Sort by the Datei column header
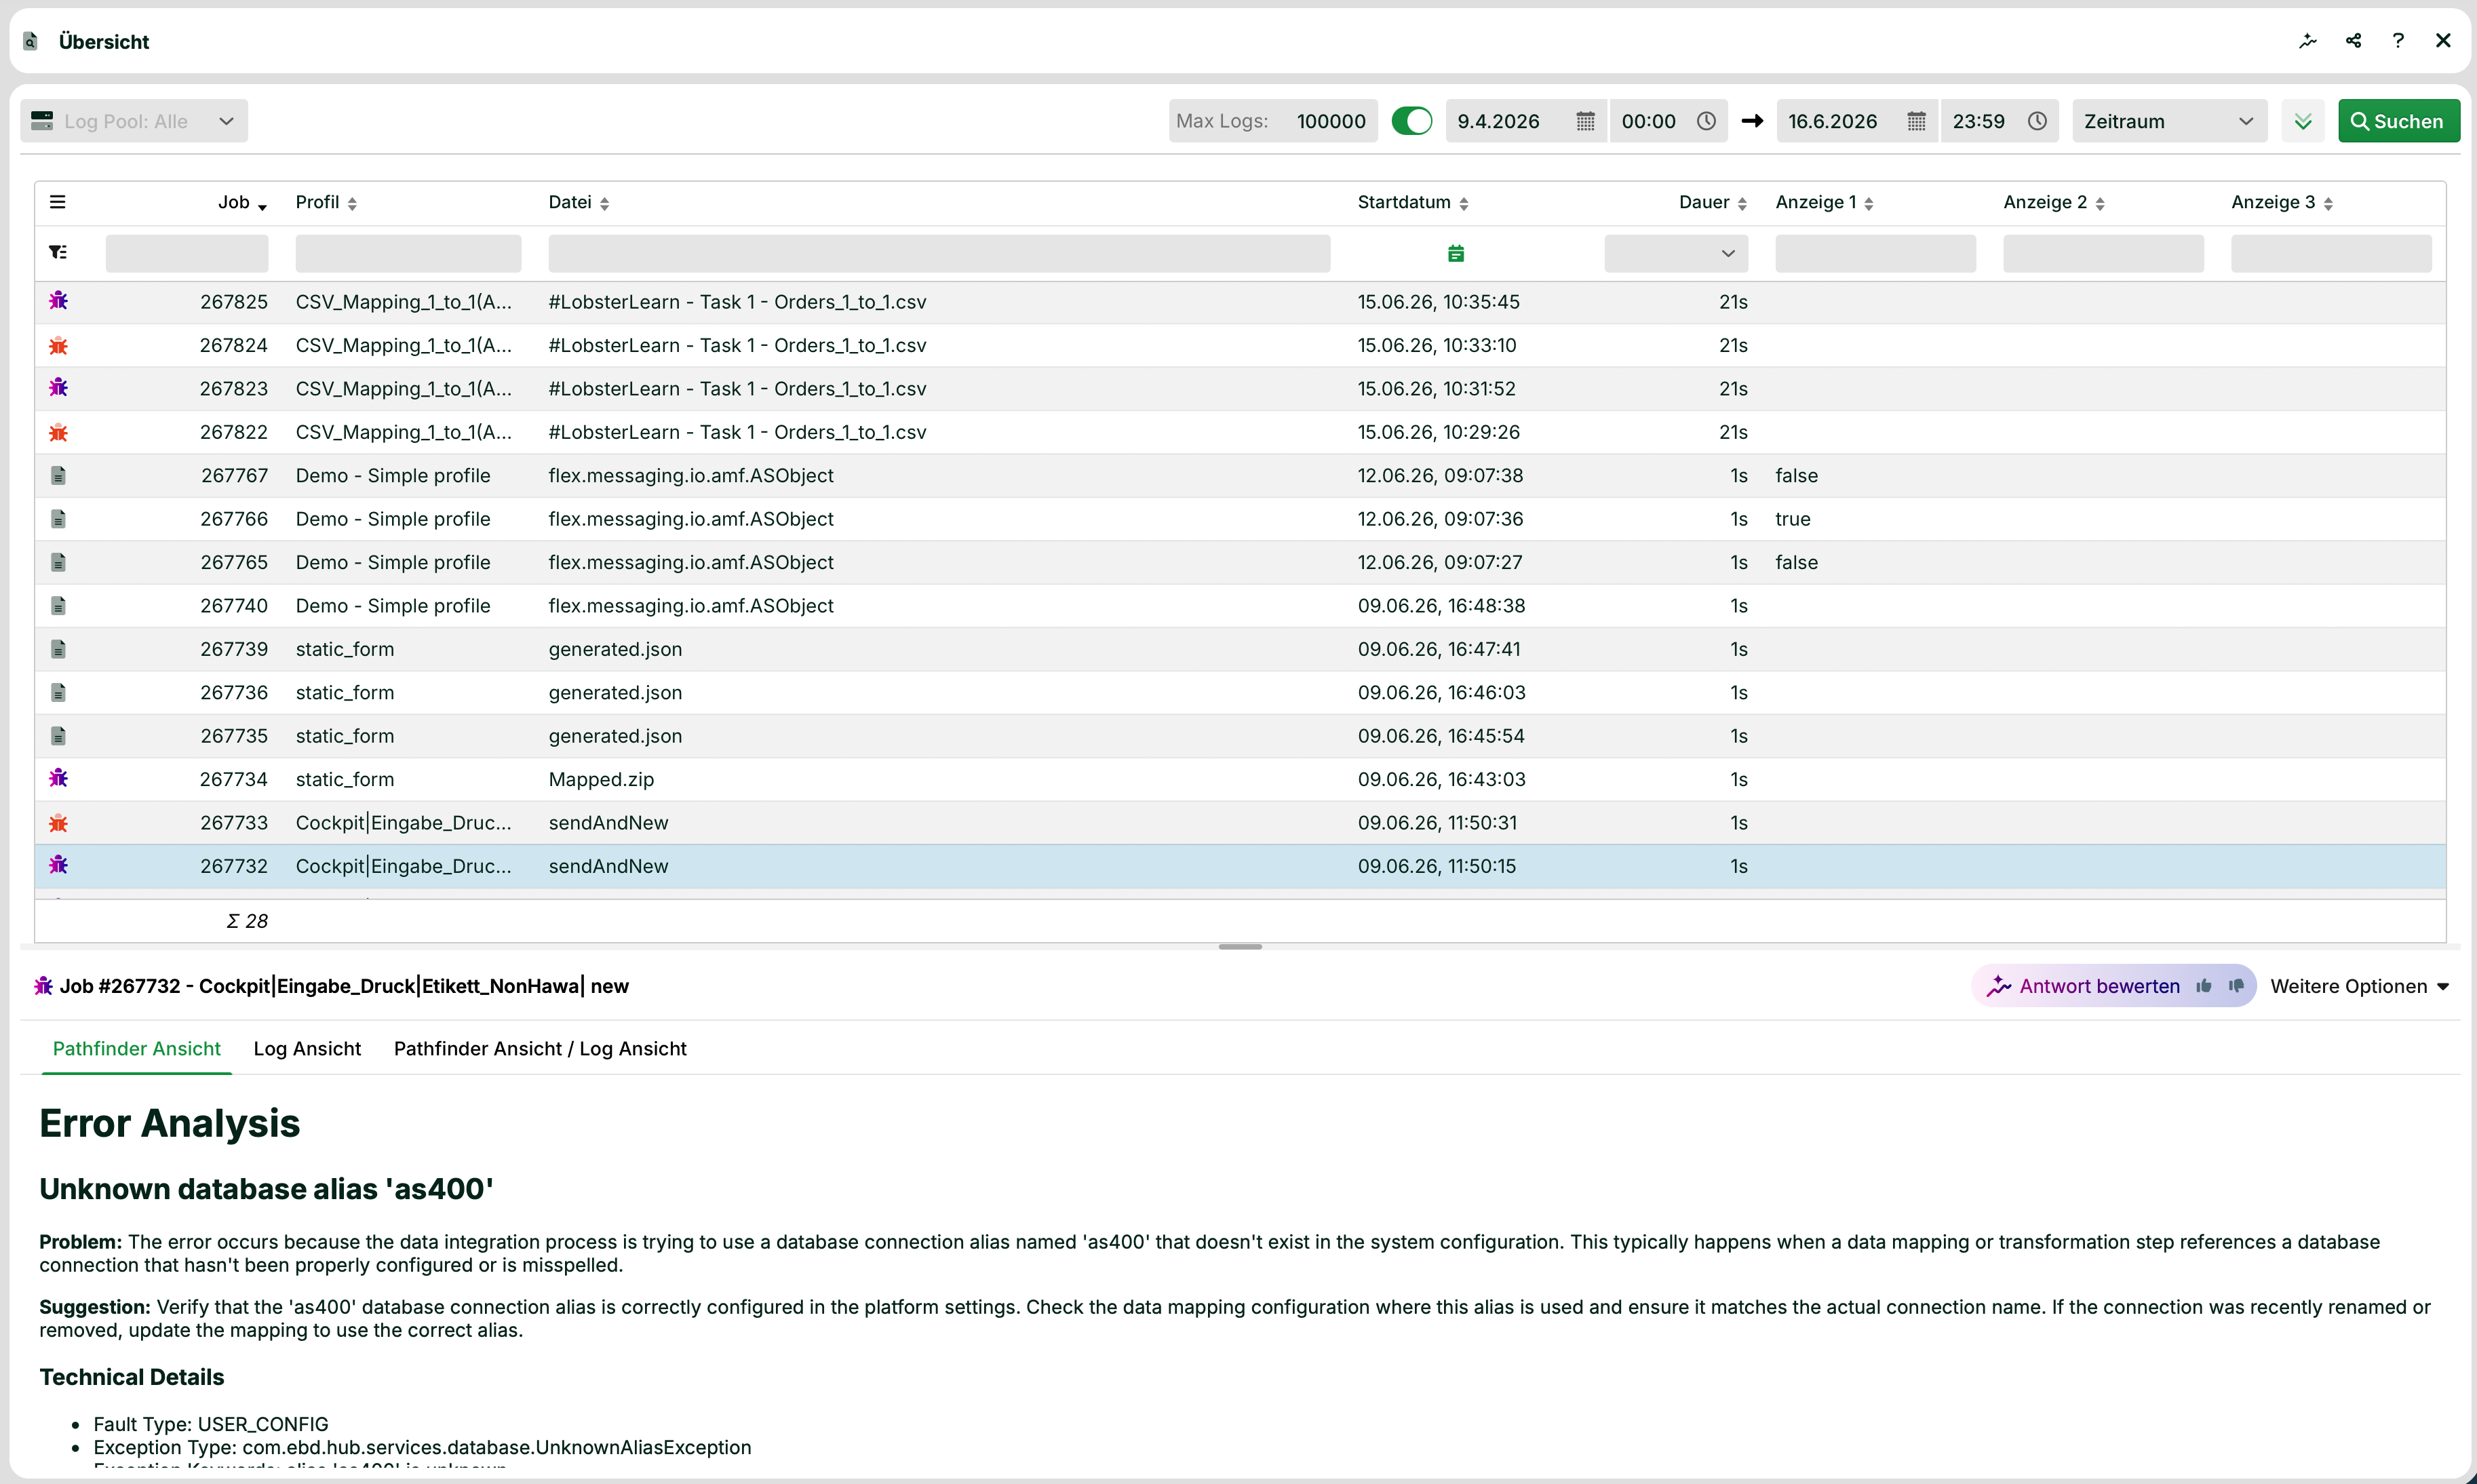Viewport: 2477px width, 1484px height. pyautogui.click(x=578, y=202)
